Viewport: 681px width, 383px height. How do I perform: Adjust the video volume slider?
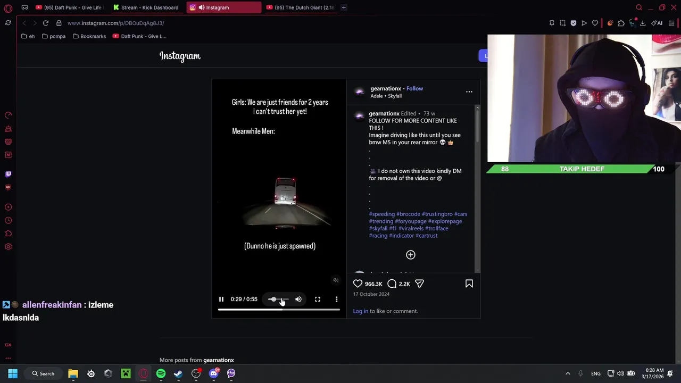279,299
